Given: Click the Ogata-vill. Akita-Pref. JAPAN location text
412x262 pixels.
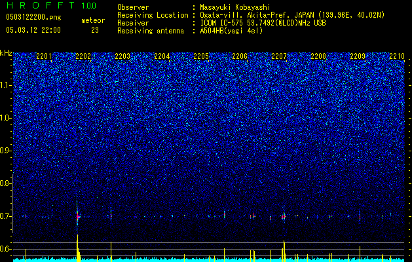Looking at the screenshot, I should click(292, 15).
